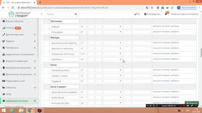Image resolution: width=202 pixels, height=113 pixels.
Task: Click the phone 101 indicator
Action: [137, 14]
